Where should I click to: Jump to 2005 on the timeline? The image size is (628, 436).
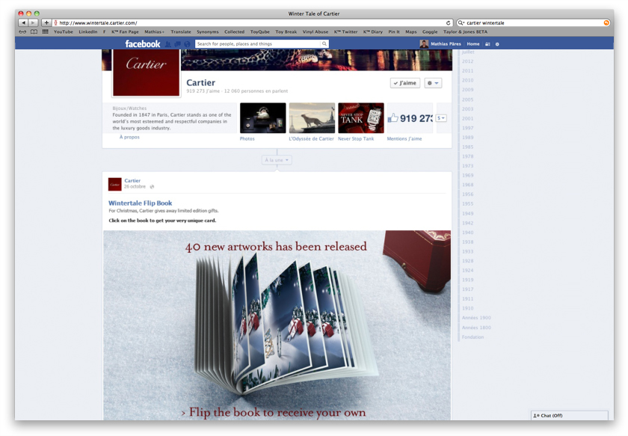coord(467,99)
